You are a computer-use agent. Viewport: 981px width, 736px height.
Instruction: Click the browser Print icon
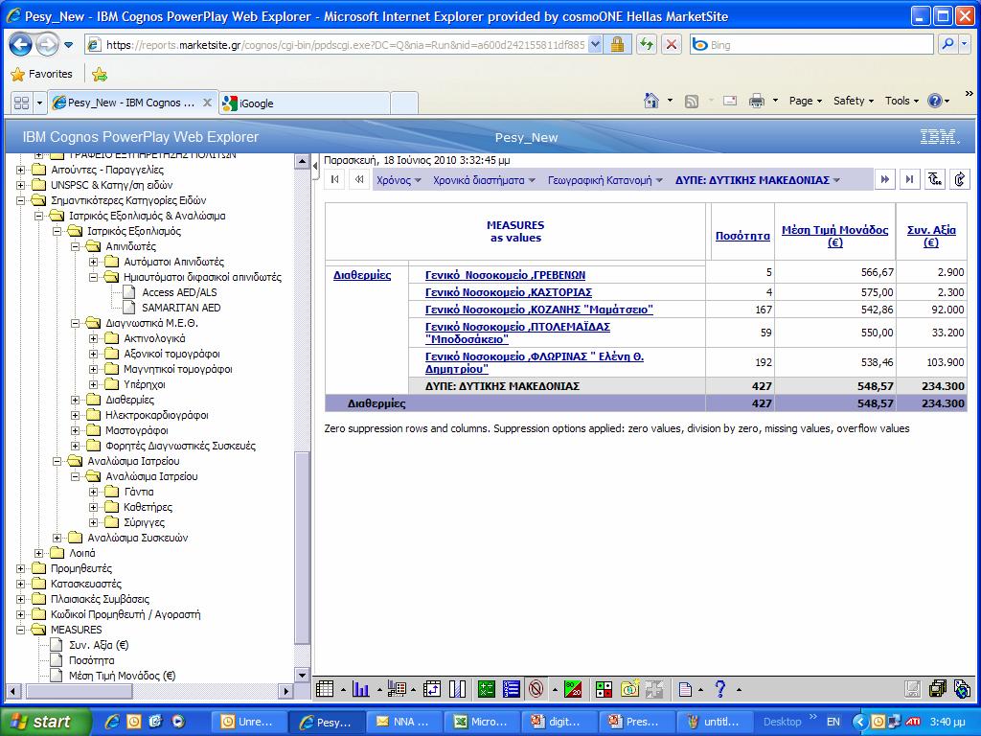757,101
